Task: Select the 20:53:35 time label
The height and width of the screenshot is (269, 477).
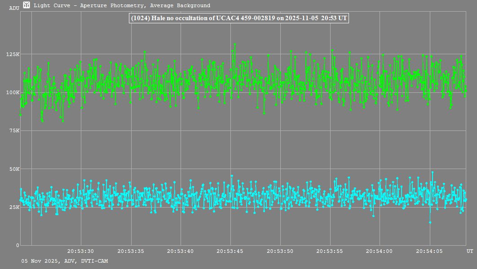Action: click(x=131, y=252)
